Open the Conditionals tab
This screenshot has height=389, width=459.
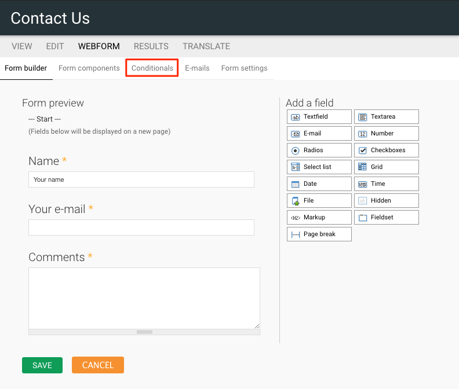pyautogui.click(x=152, y=68)
